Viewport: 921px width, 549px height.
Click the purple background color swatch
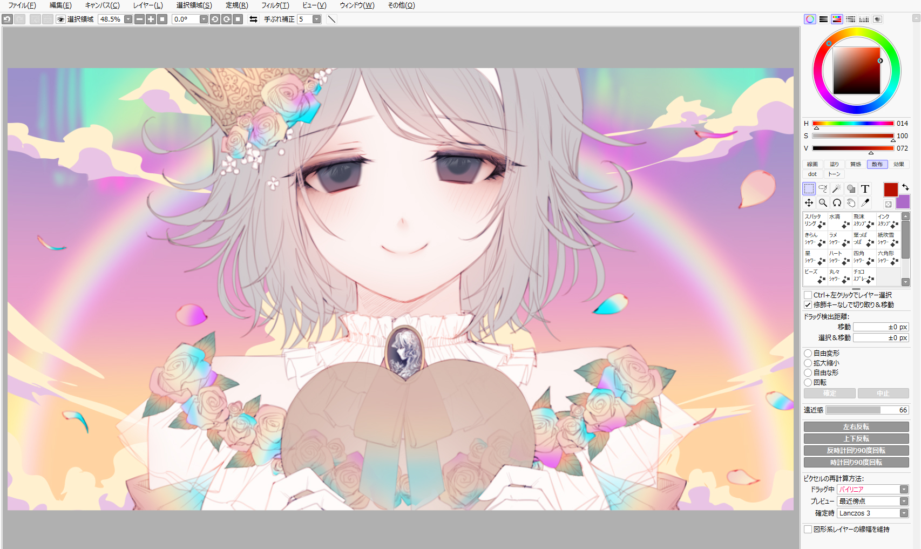(x=903, y=202)
